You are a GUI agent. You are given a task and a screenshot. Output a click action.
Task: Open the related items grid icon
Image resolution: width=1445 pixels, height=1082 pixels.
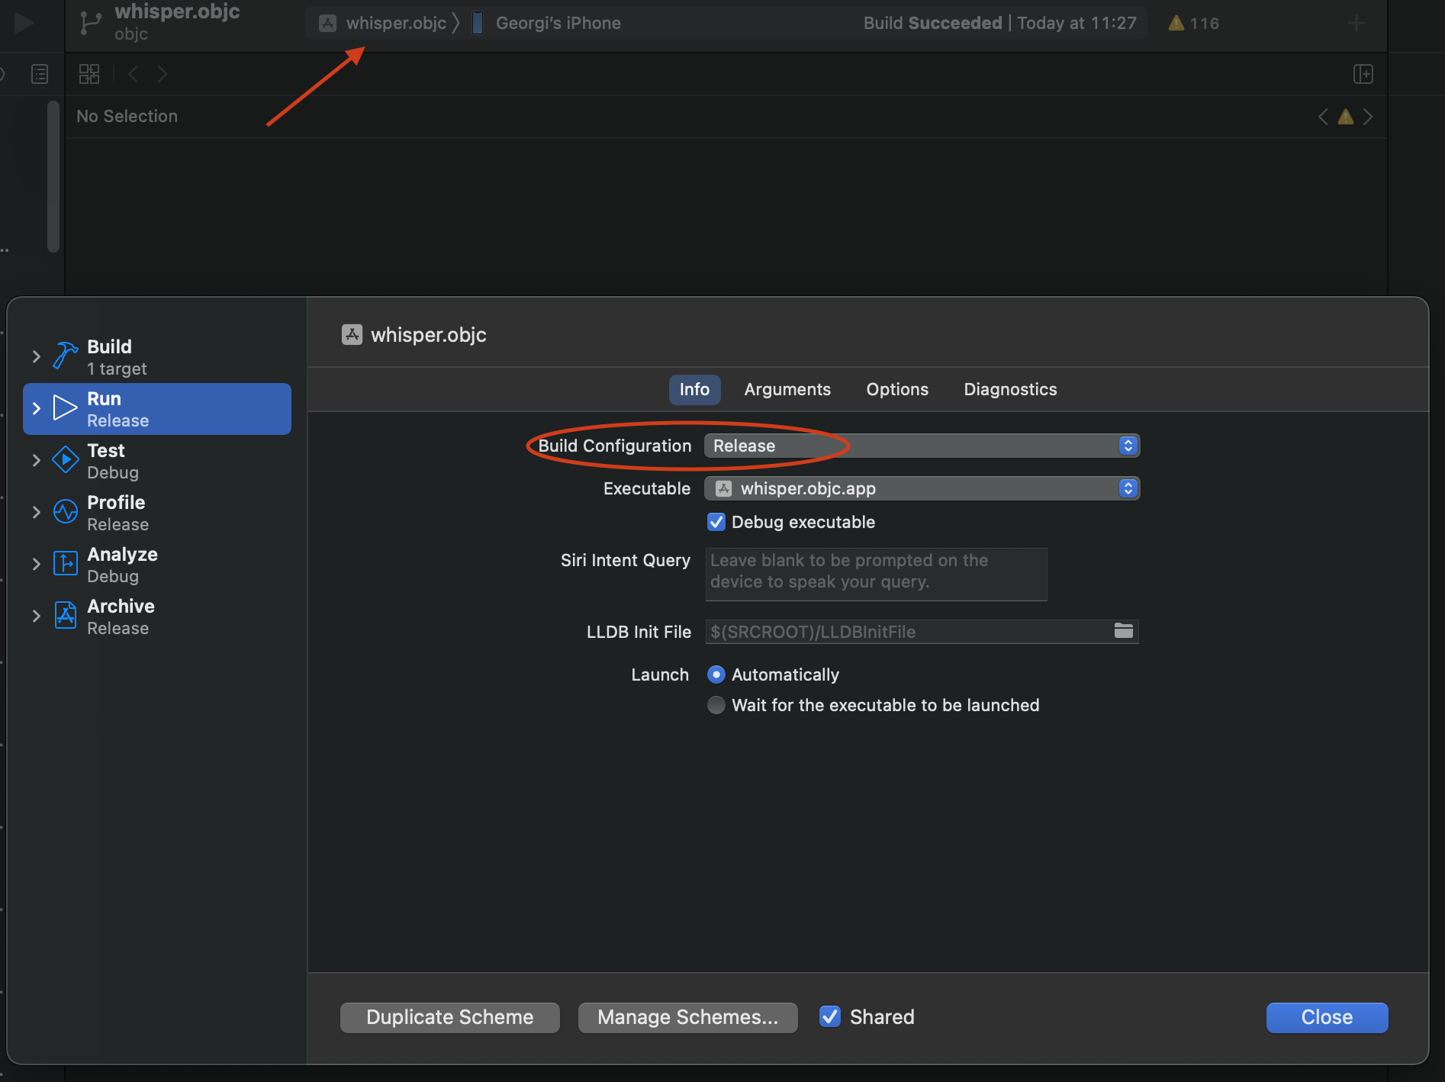click(89, 74)
